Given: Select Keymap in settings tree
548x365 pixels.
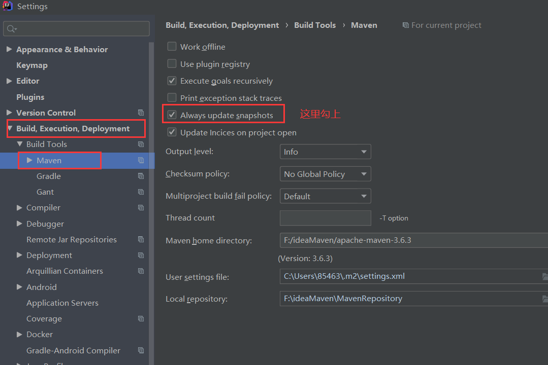Looking at the screenshot, I should [32, 65].
